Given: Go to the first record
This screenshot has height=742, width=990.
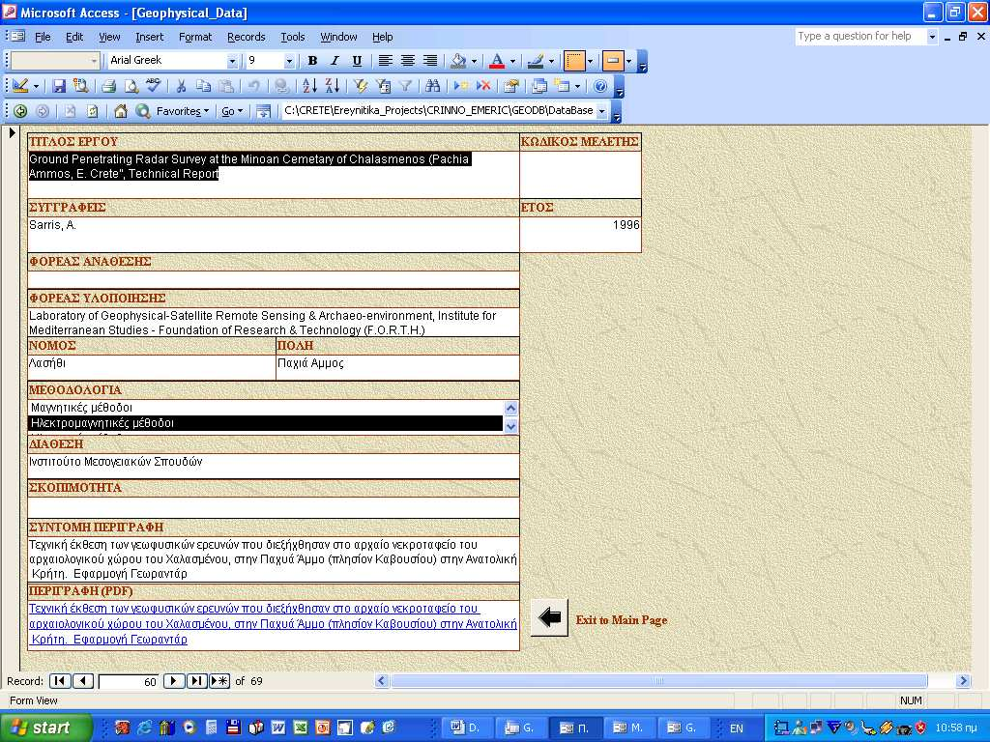Looking at the screenshot, I should [59, 681].
